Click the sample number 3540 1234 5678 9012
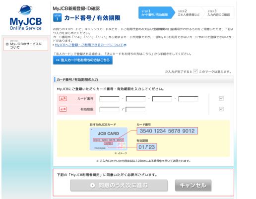Screen dimensions: 256x199 tap(167, 131)
